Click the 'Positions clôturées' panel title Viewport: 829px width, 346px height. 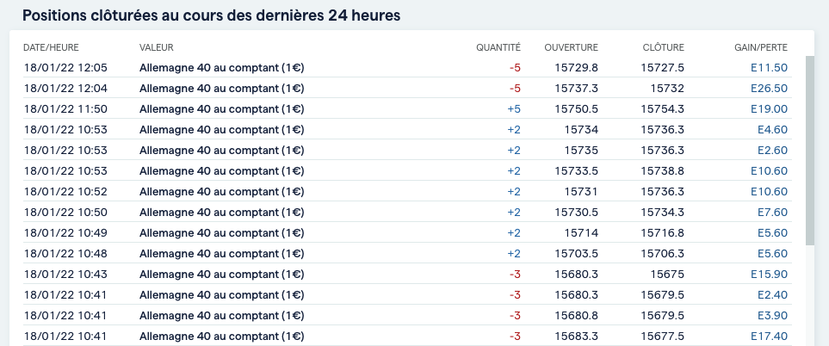(x=211, y=15)
